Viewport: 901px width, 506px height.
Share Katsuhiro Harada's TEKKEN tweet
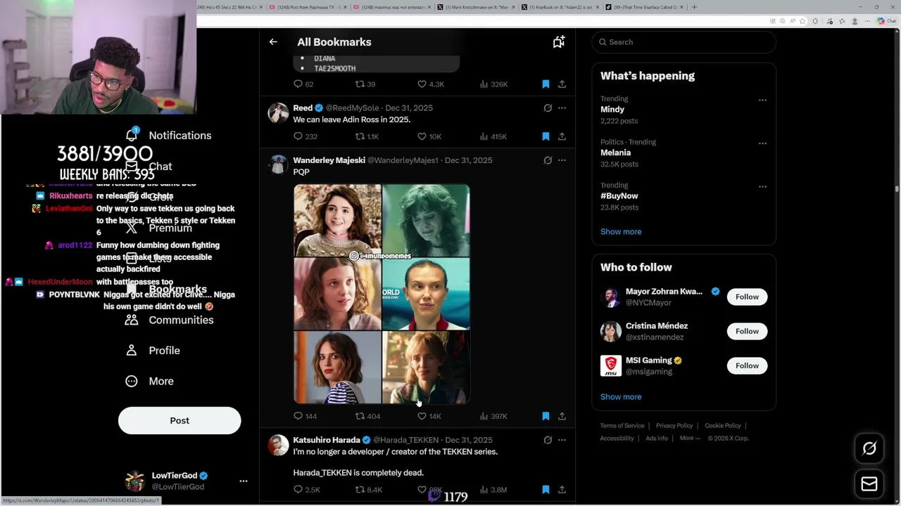tap(562, 489)
